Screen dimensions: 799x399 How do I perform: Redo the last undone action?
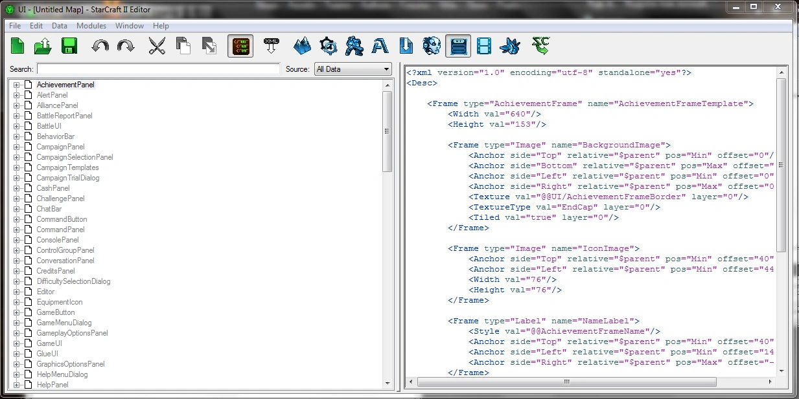(x=126, y=46)
